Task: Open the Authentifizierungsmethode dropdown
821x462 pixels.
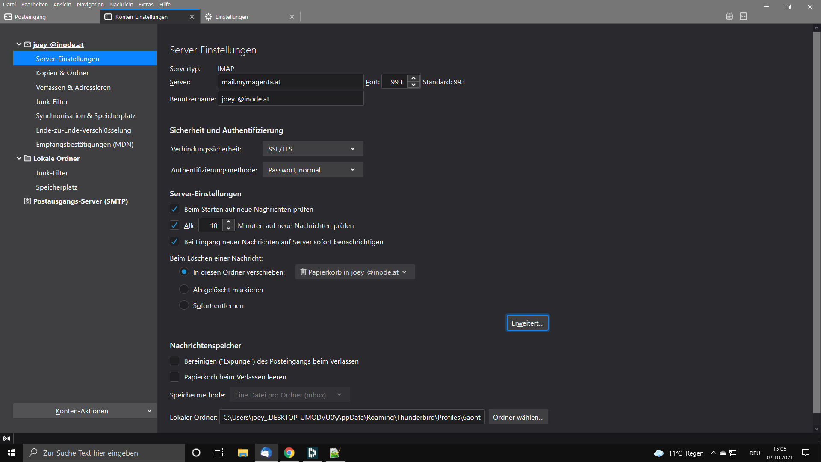Action: coord(313,170)
